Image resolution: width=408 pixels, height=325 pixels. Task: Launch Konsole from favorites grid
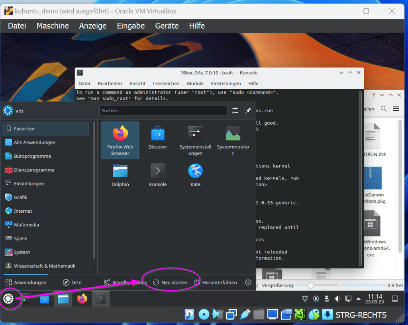(158, 175)
